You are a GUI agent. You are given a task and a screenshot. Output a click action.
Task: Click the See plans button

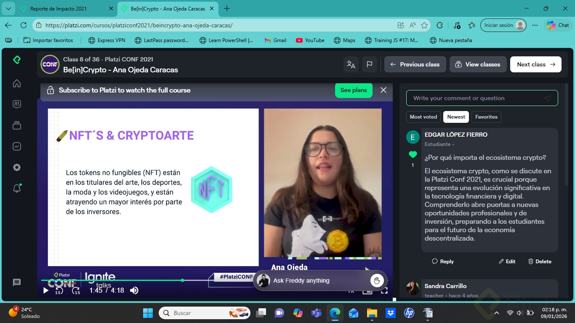pos(354,90)
